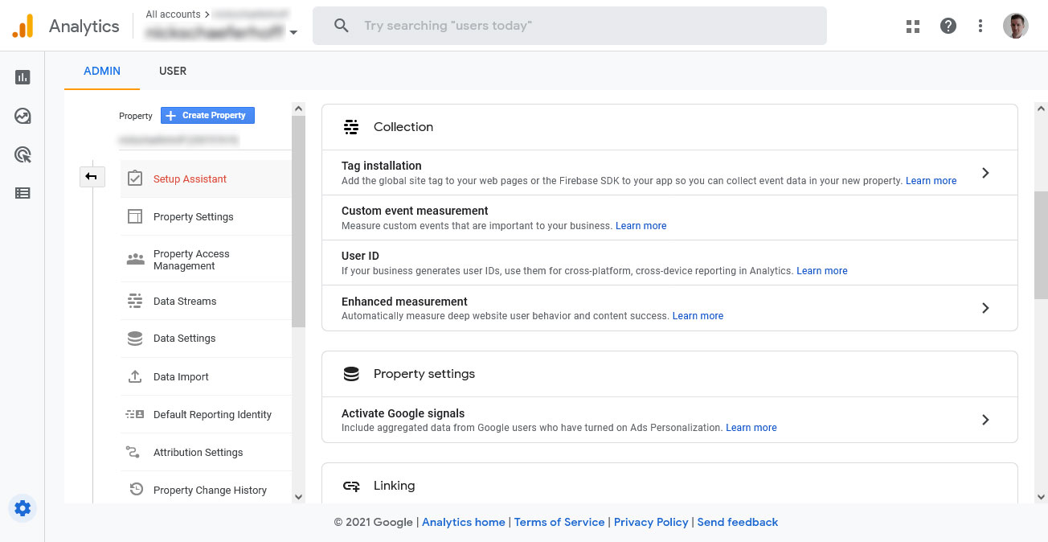Click the main panel scroll-up arrow

pyautogui.click(x=1042, y=109)
